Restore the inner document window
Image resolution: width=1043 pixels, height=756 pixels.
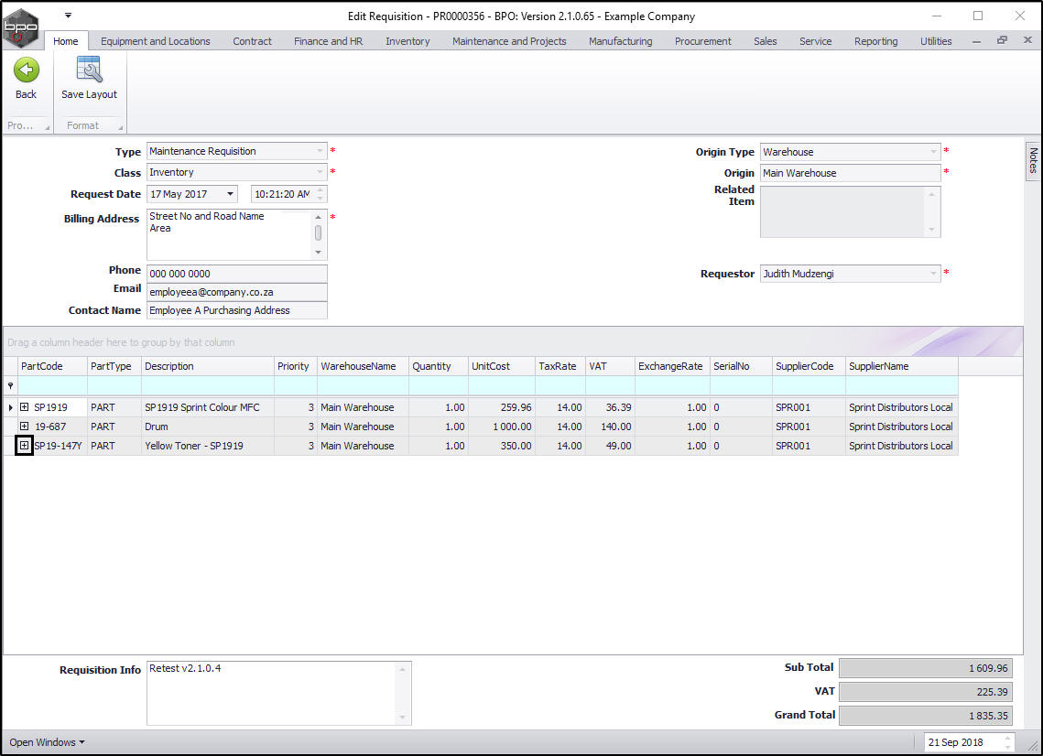tap(1002, 40)
